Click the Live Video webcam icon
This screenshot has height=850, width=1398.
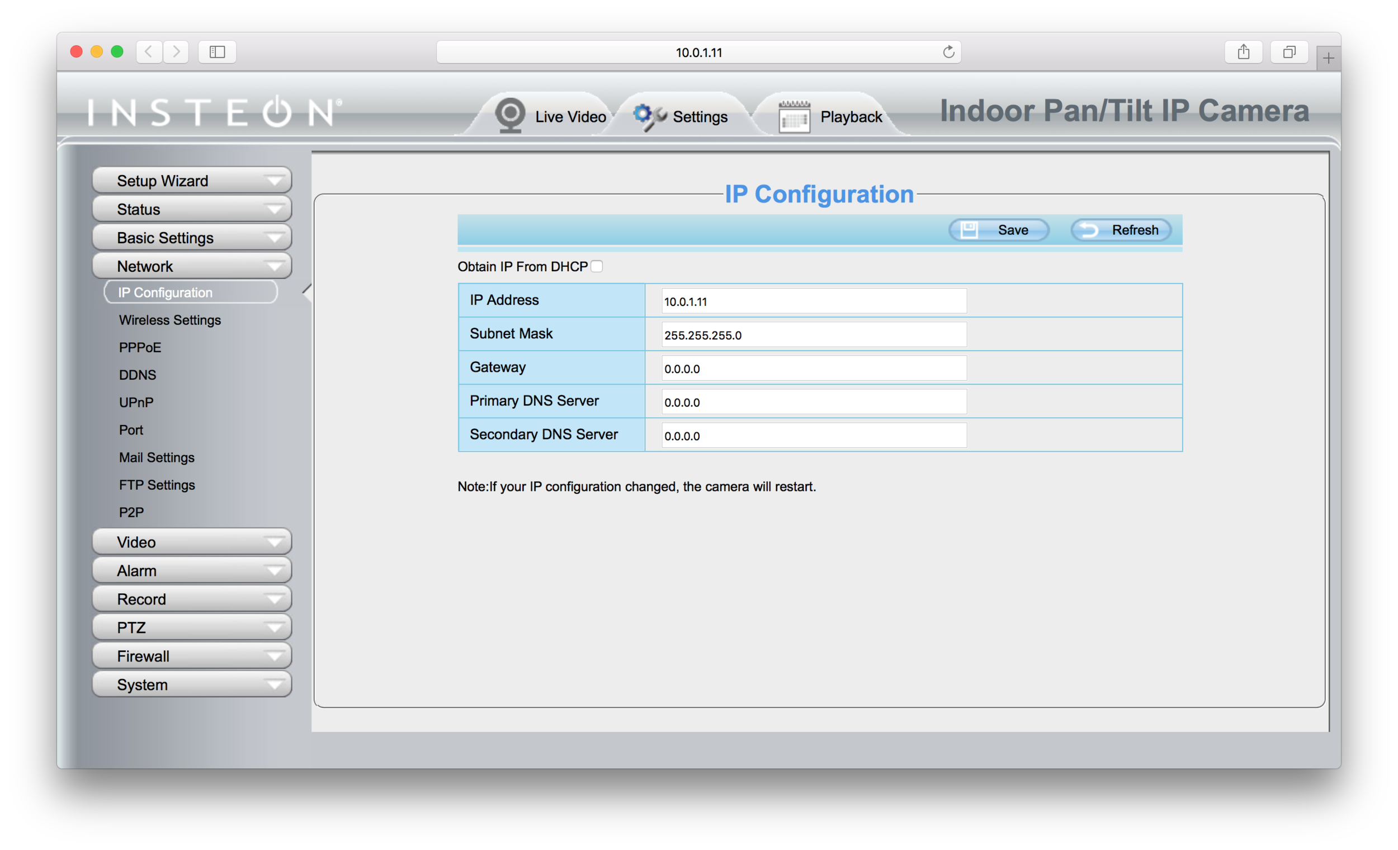[510, 115]
